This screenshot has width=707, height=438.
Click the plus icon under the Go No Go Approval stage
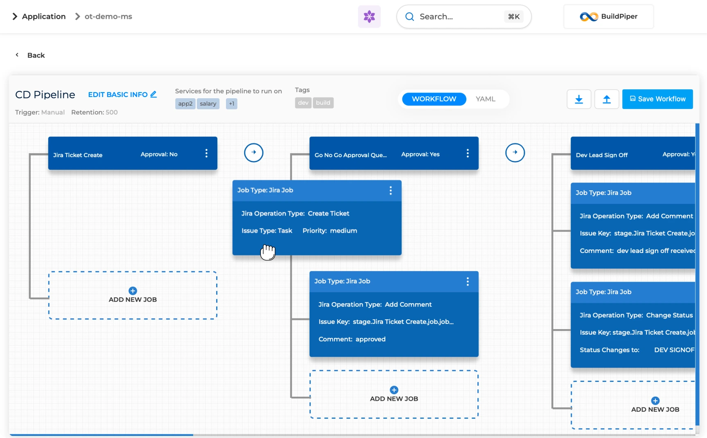[394, 390]
